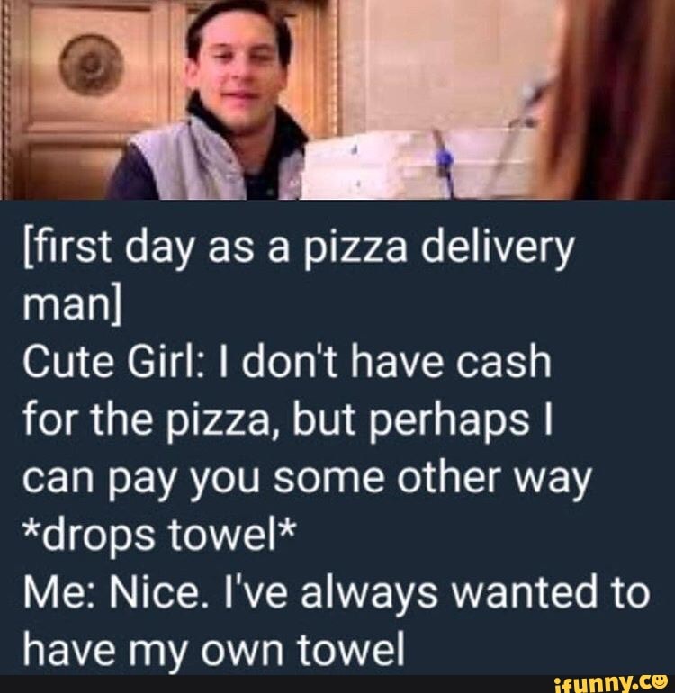
Task: Click the line 'for the pizza, but perhaps I'
Action: click(287, 420)
